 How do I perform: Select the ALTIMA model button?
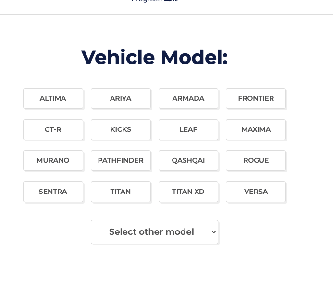click(53, 98)
